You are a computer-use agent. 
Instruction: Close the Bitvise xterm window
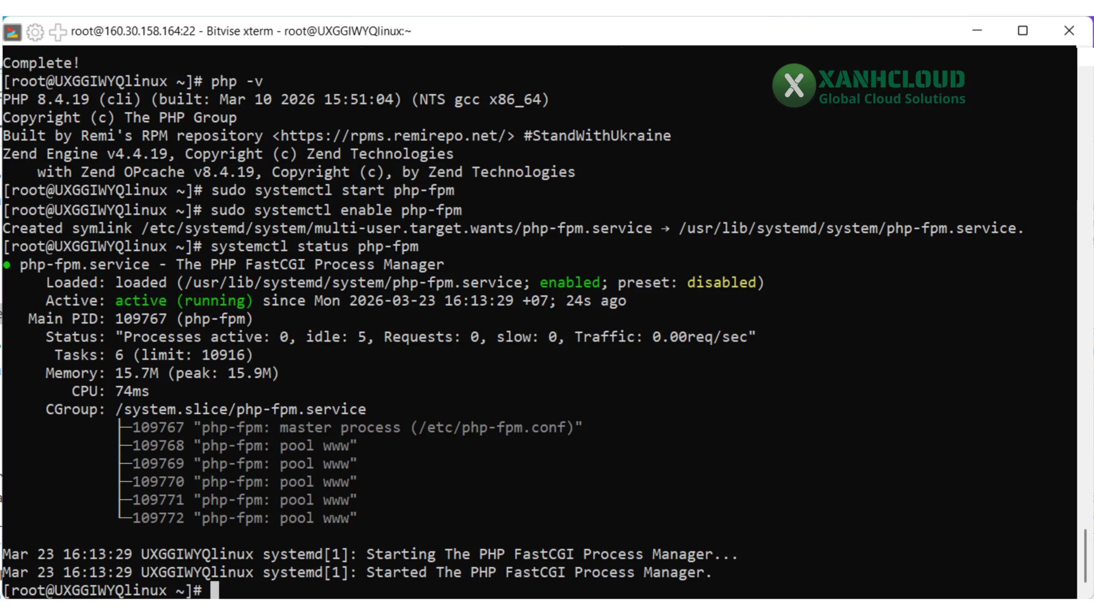coord(1069,31)
